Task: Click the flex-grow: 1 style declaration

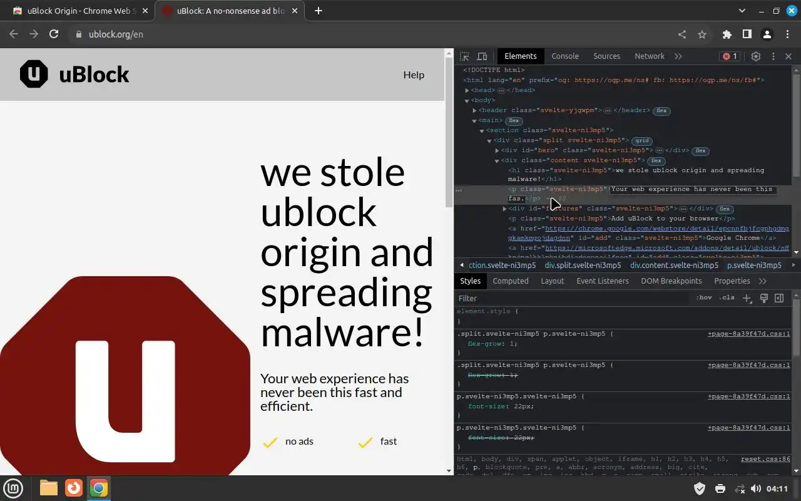Action: pos(492,344)
